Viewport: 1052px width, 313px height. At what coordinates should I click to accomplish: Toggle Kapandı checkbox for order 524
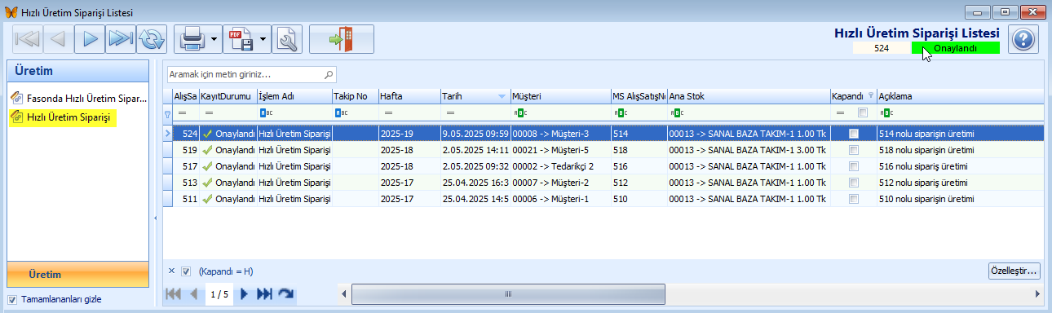pos(854,133)
